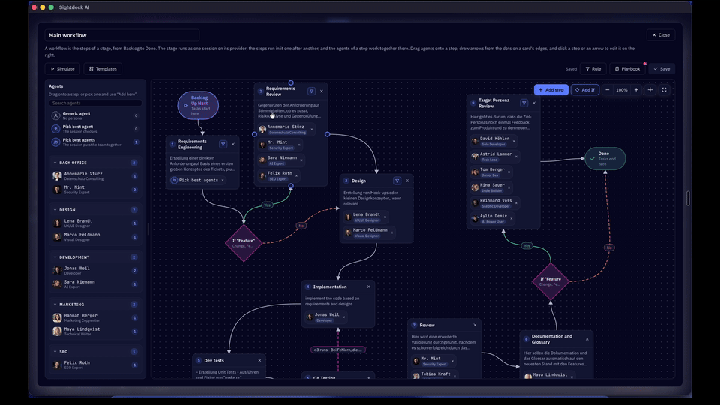Select Marco Feldmann in agents sidebar
Image resolution: width=720 pixels, height=405 pixels.
click(x=95, y=237)
